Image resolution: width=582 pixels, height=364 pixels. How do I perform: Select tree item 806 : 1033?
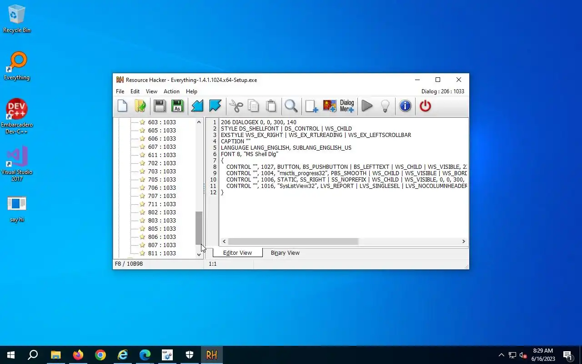point(161,237)
